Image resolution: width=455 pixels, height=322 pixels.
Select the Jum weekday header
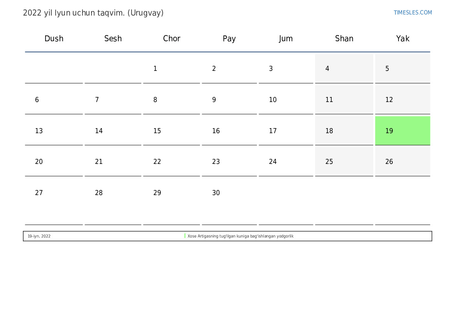[x=286, y=39]
